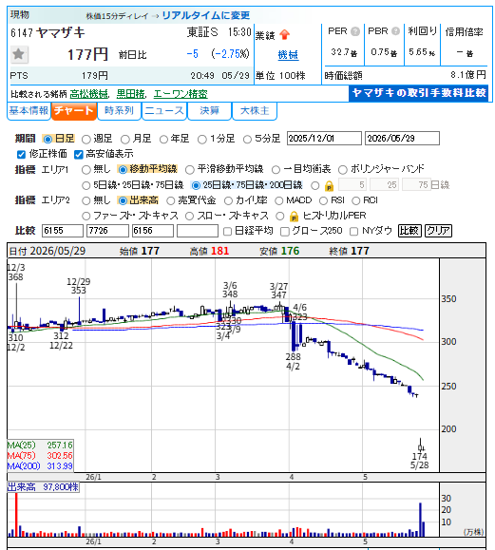Viewport: 495px width, 550px height.
Task: Check the グロース250 comparison checkbox
Action: (285, 231)
